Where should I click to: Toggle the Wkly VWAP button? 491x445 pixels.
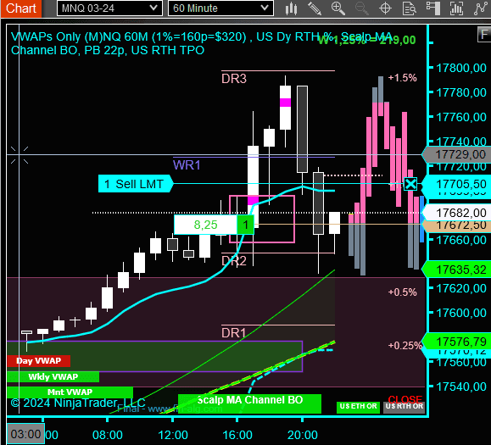tap(53, 377)
